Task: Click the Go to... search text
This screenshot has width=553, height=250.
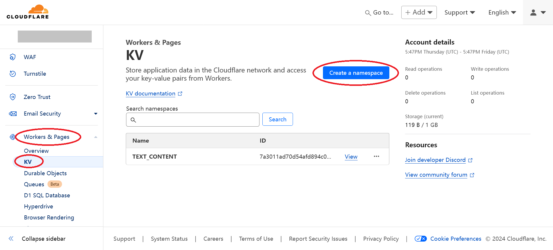Action: 383,13
